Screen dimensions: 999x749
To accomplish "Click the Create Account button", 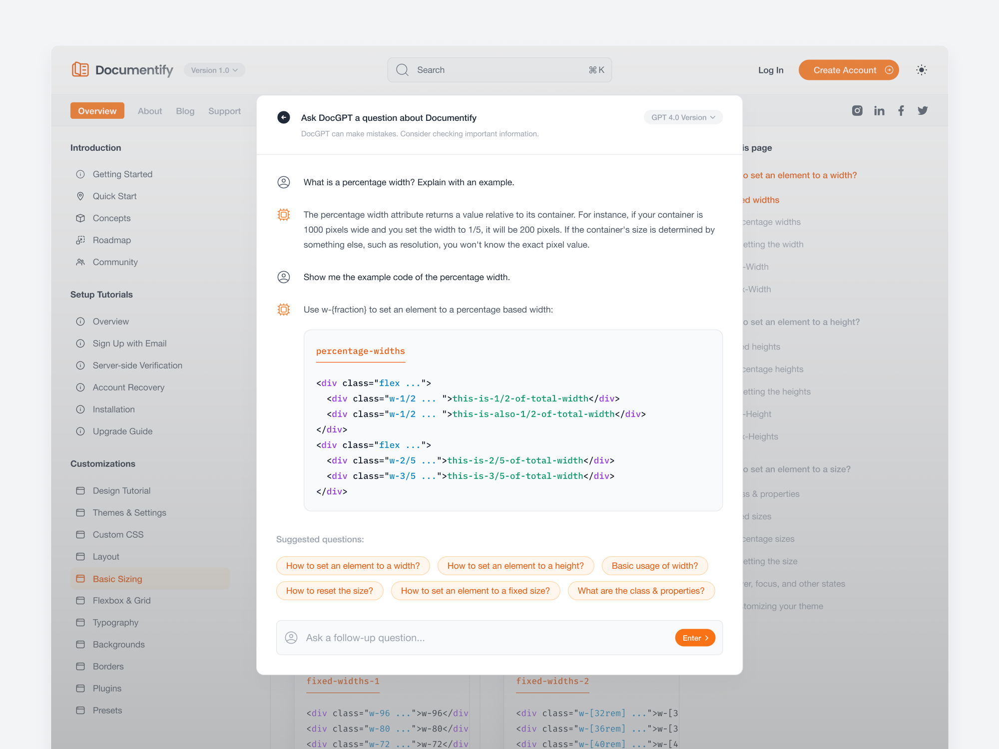I will 849,70.
